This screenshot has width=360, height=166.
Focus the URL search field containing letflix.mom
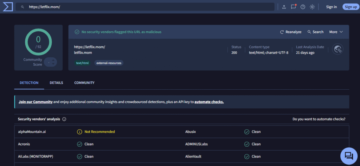point(145,7)
